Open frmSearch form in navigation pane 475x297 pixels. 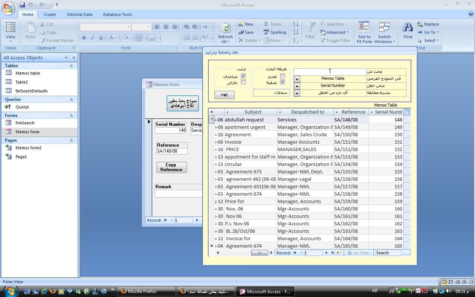(25, 123)
